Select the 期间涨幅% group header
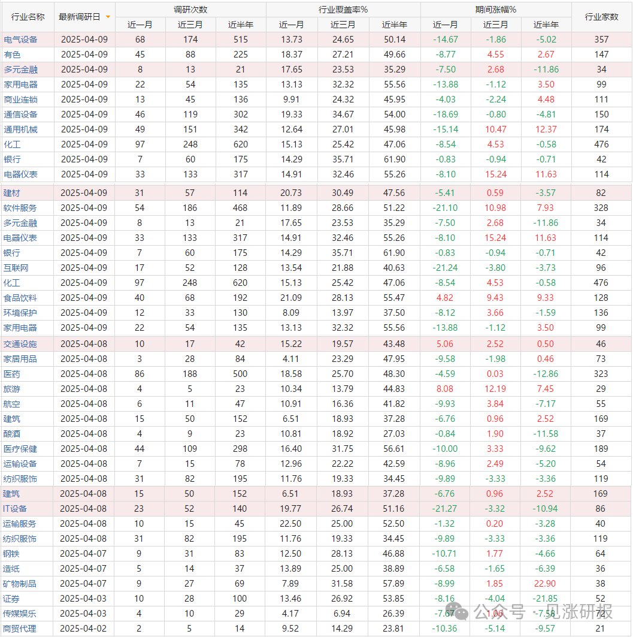Image resolution: width=633 pixels, height=637 pixels. [496, 10]
